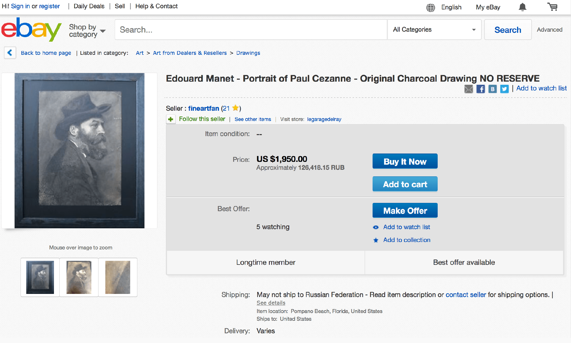Viewport: 571px width, 343px height.
Task: Click the Buy It Now button
Action: (x=405, y=162)
